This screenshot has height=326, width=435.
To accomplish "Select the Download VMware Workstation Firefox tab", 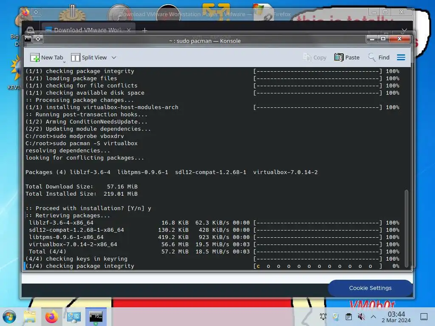I will (x=88, y=30).
